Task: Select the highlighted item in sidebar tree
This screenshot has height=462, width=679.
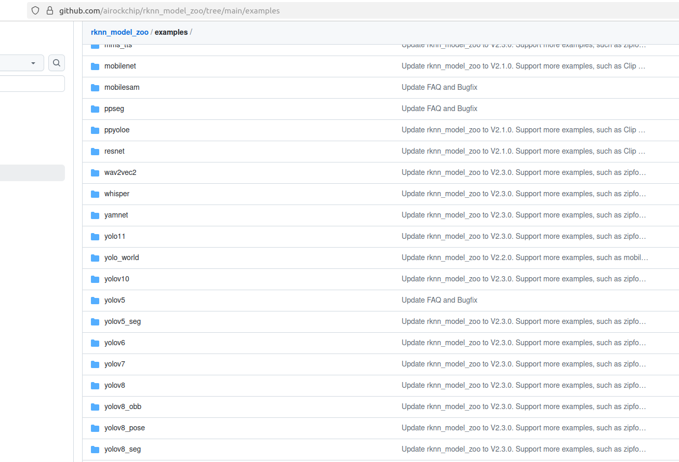Action: (32, 173)
